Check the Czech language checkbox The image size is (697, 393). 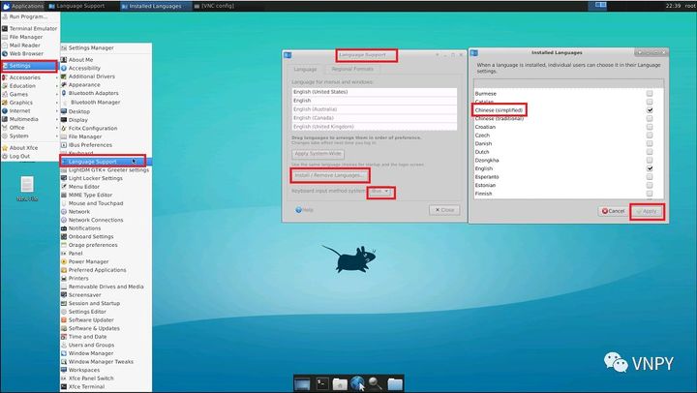pyautogui.click(x=650, y=135)
